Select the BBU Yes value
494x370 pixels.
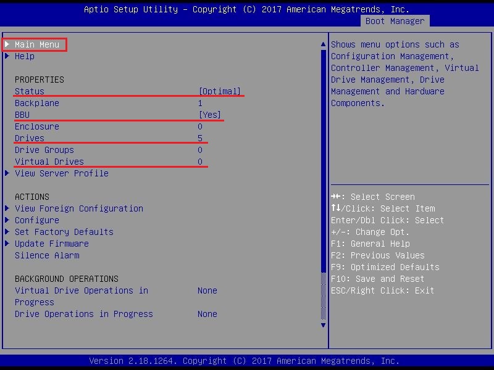coord(210,115)
